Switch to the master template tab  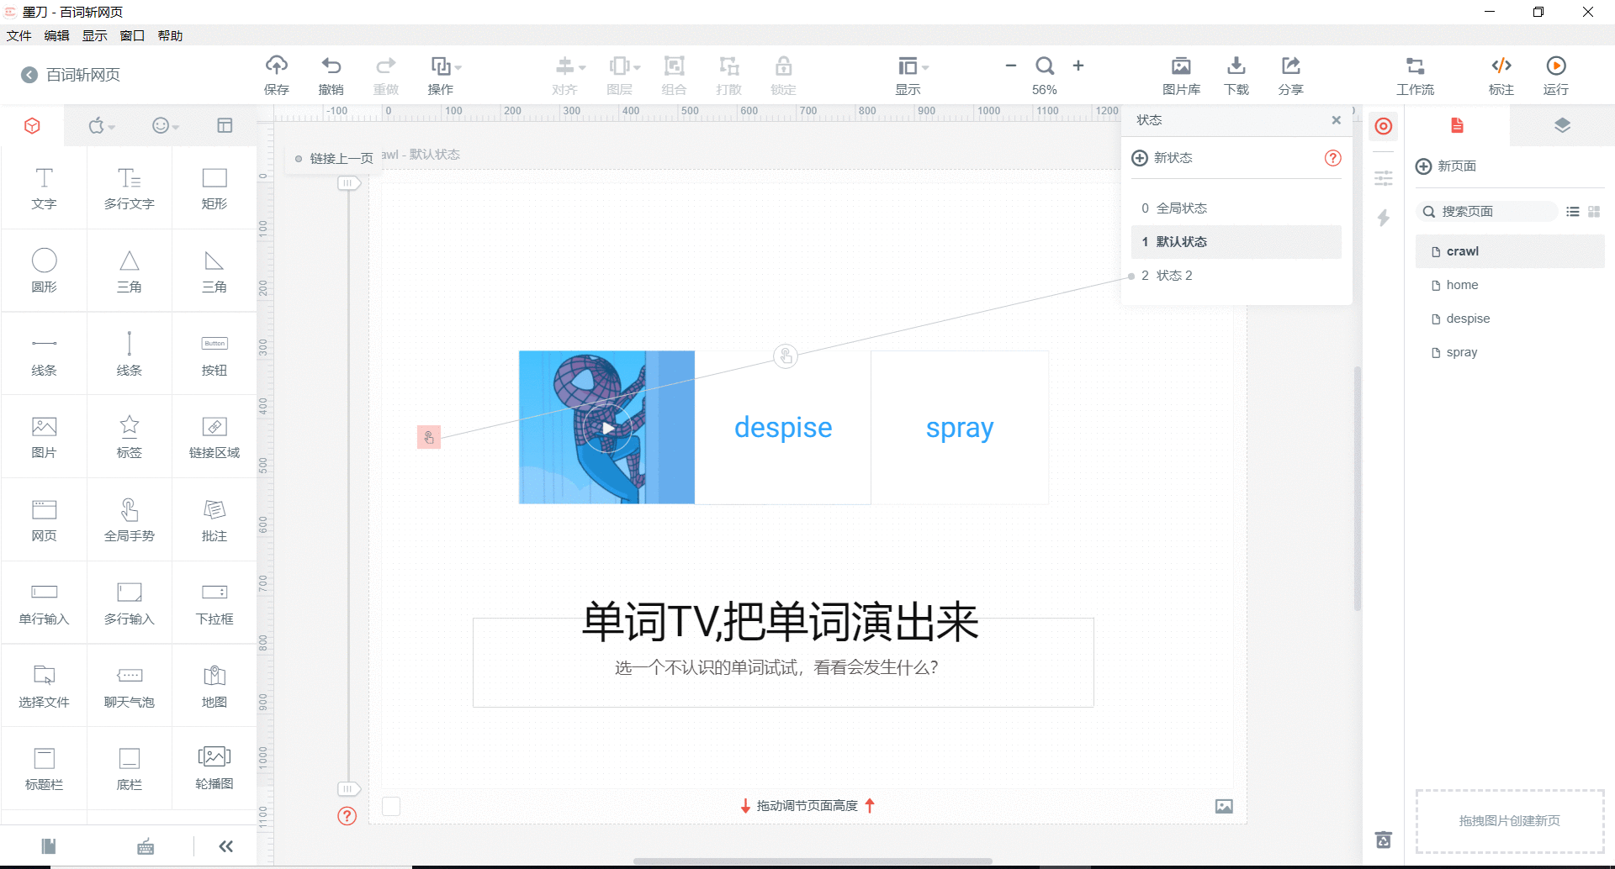(x=225, y=126)
